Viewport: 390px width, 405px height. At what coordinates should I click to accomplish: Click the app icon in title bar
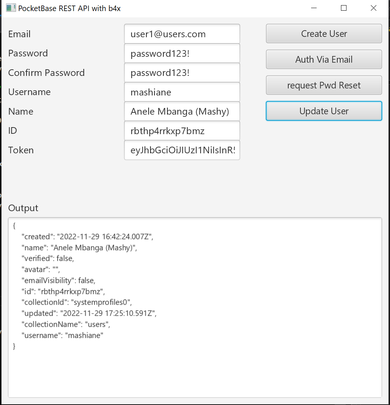(11, 8)
